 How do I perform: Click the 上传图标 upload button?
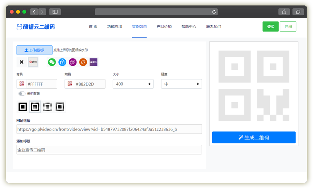[x=34, y=50]
